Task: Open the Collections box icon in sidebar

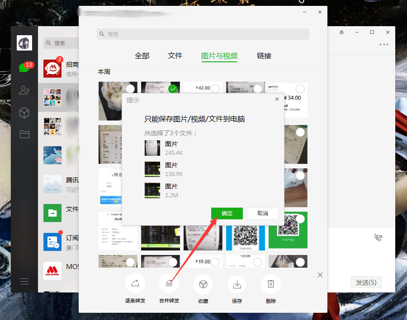Action: [x=24, y=112]
